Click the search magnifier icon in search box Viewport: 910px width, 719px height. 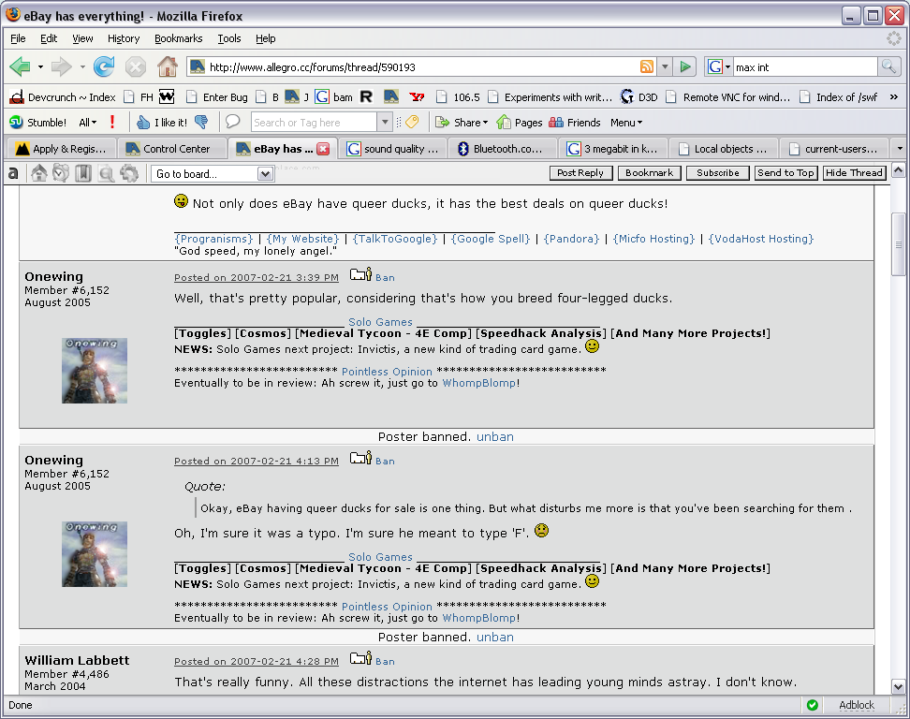(x=888, y=66)
